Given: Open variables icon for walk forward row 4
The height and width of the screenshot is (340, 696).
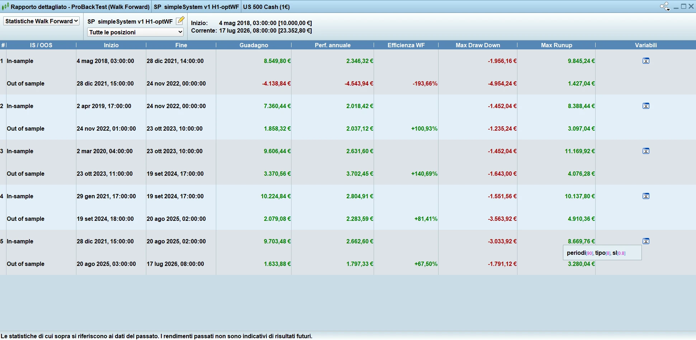Looking at the screenshot, I should pos(646,196).
